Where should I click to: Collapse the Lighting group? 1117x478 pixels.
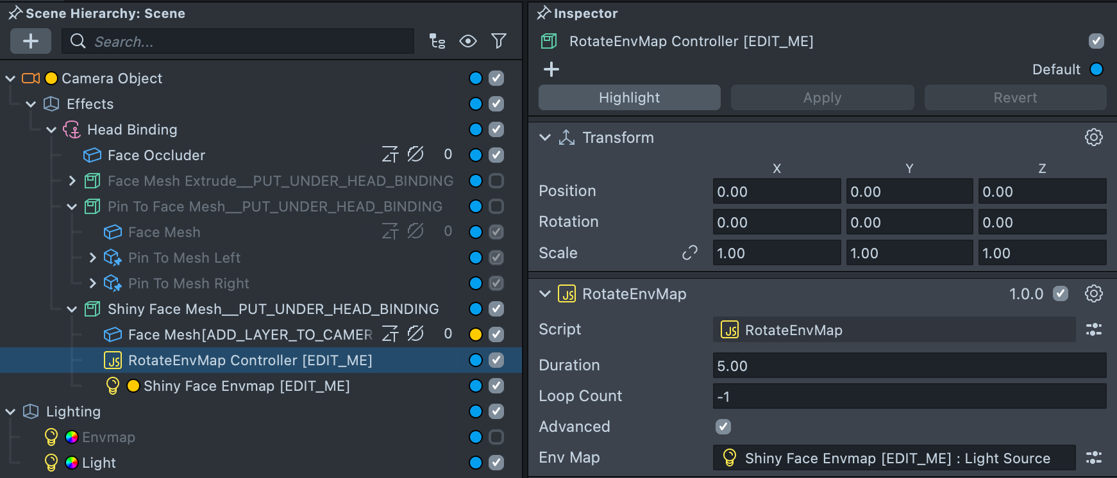10,411
